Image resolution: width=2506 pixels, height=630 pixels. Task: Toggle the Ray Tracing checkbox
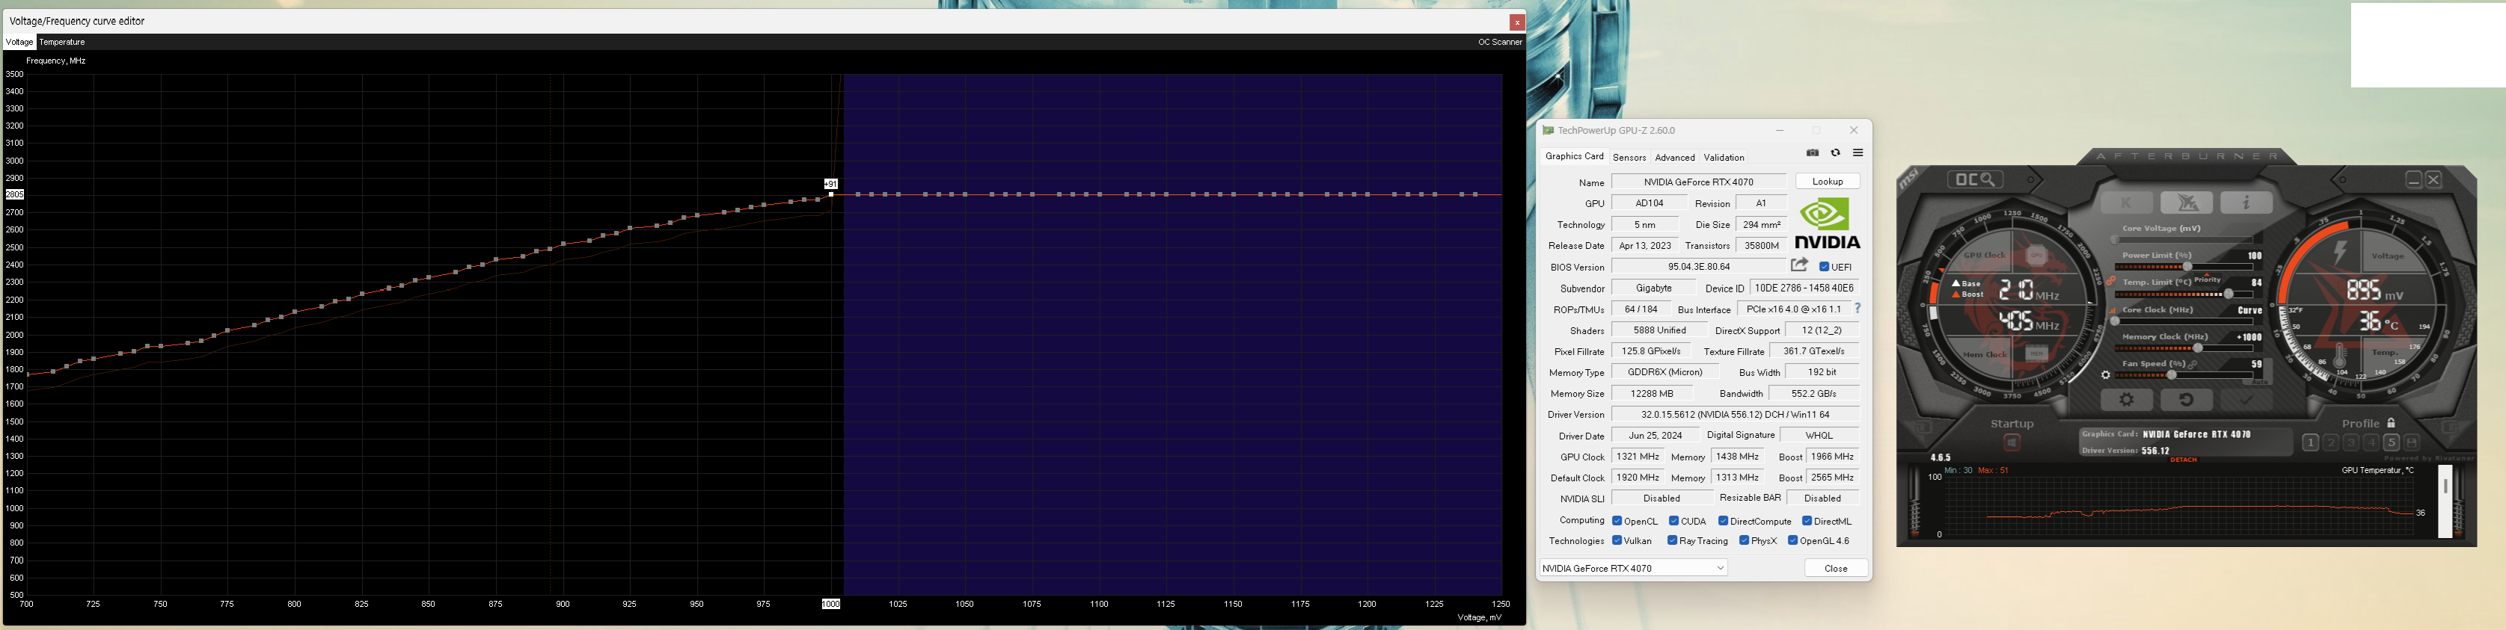(1673, 540)
